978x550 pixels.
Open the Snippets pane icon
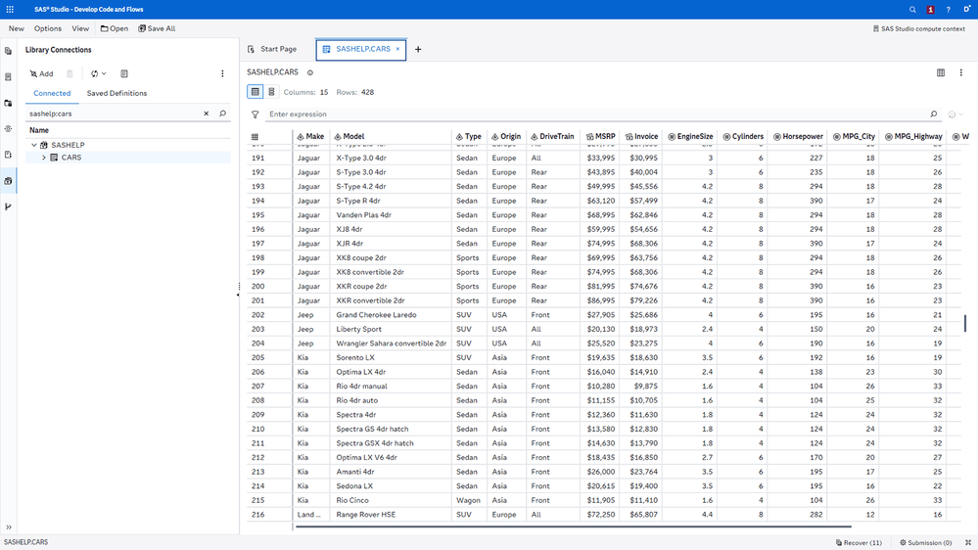pyautogui.click(x=8, y=155)
